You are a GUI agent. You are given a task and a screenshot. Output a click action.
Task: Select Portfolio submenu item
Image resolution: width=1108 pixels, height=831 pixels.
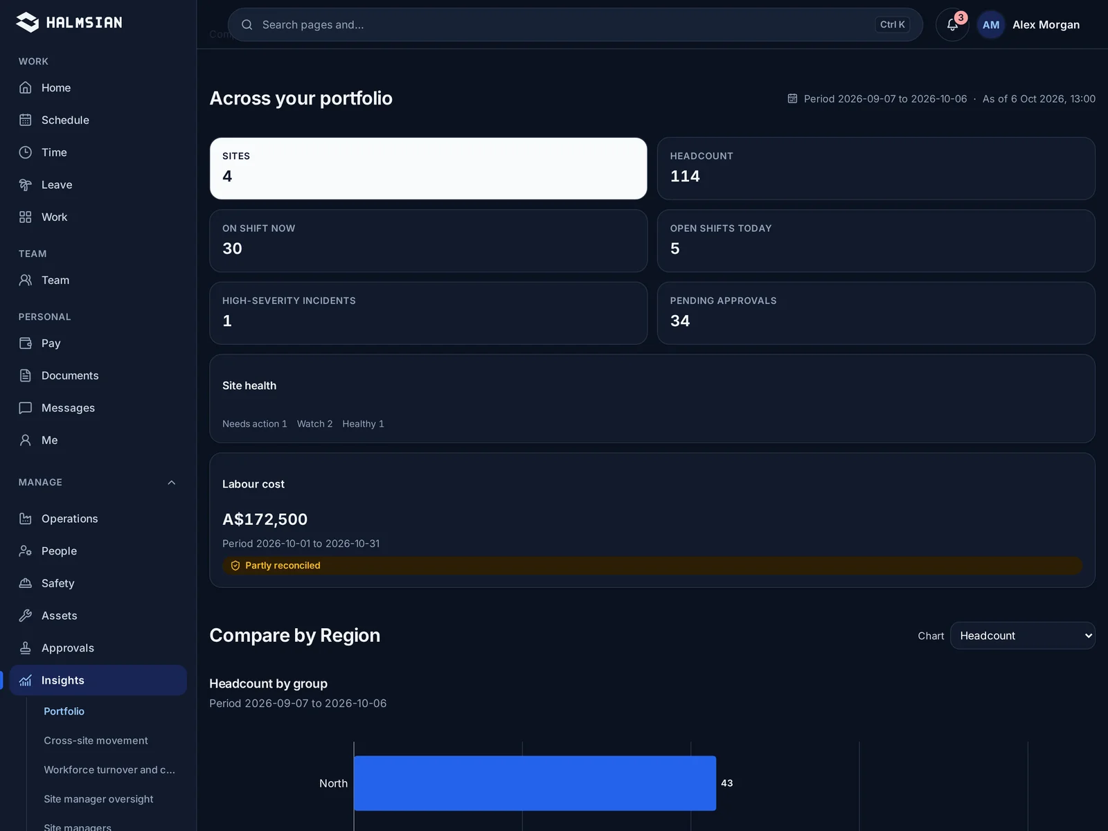click(64, 711)
